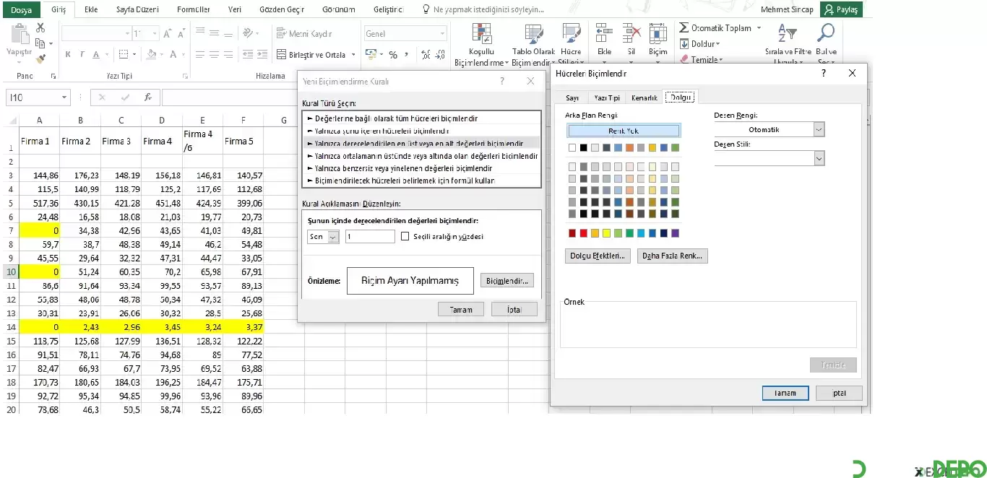Image resolution: width=987 pixels, height=478 pixels.
Task: Click the Daha Fazla Renk... button
Action: (672, 256)
